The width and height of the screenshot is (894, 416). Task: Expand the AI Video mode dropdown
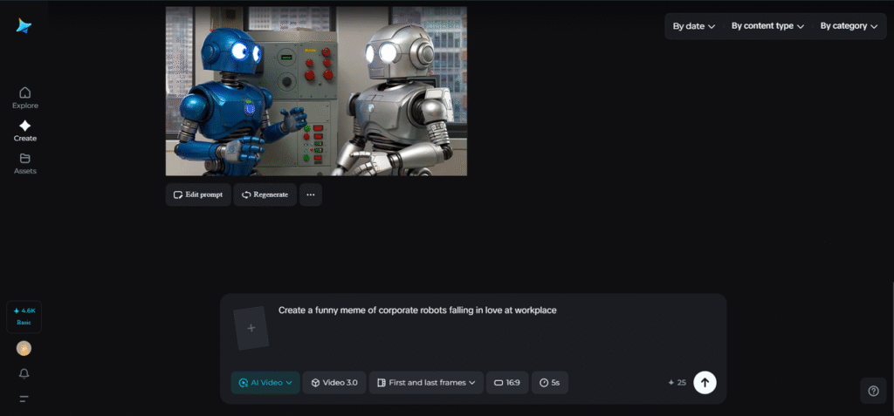(265, 383)
